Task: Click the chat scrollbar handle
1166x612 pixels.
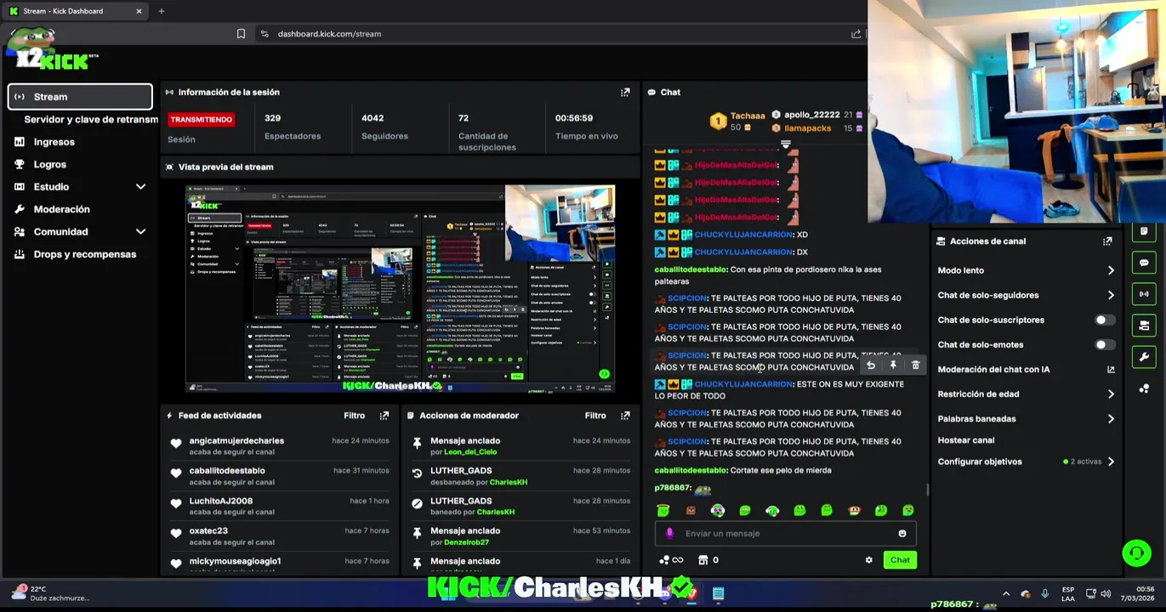Action: [x=928, y=490]
